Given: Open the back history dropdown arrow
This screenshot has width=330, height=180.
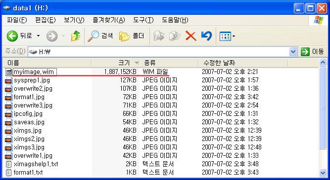Looking at the screenshot, I should (x=38, y=36).
